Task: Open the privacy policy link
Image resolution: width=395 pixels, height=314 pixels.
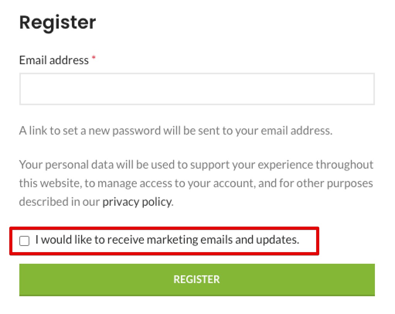Action: click(x=137, y=202)
